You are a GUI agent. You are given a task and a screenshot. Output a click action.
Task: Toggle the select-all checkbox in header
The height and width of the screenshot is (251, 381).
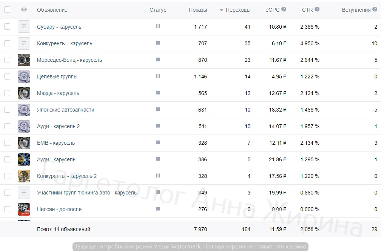(7, 10)
